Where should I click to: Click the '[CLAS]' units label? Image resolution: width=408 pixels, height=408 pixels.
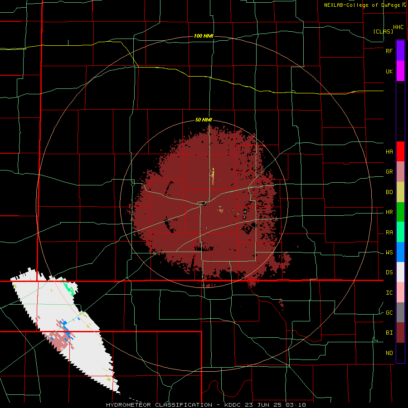pos(383,32)
